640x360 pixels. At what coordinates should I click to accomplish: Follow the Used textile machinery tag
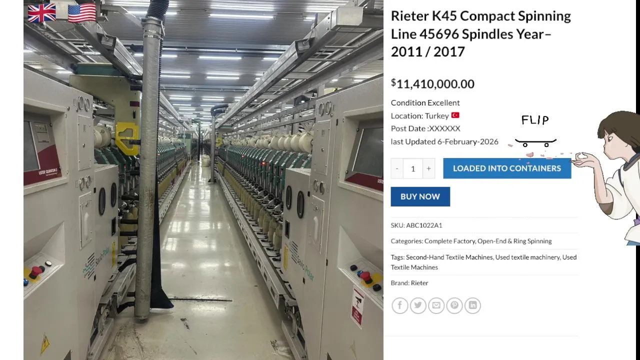click(527, 257)
